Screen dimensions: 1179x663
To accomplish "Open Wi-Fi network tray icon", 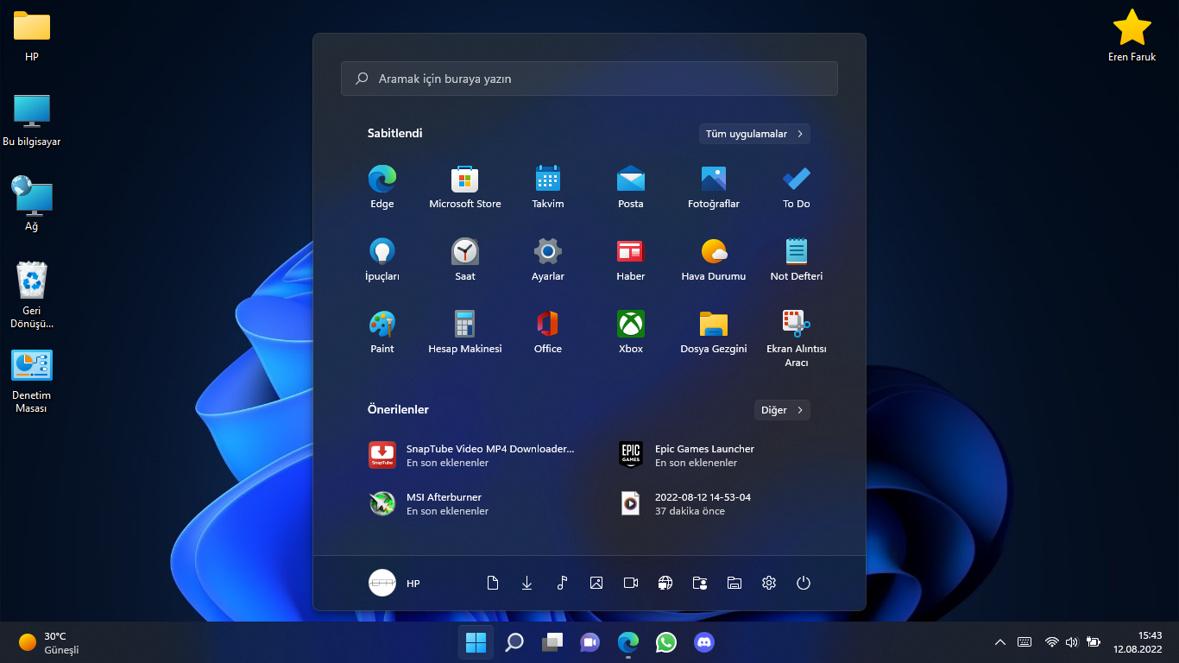I will [1051, 642].
